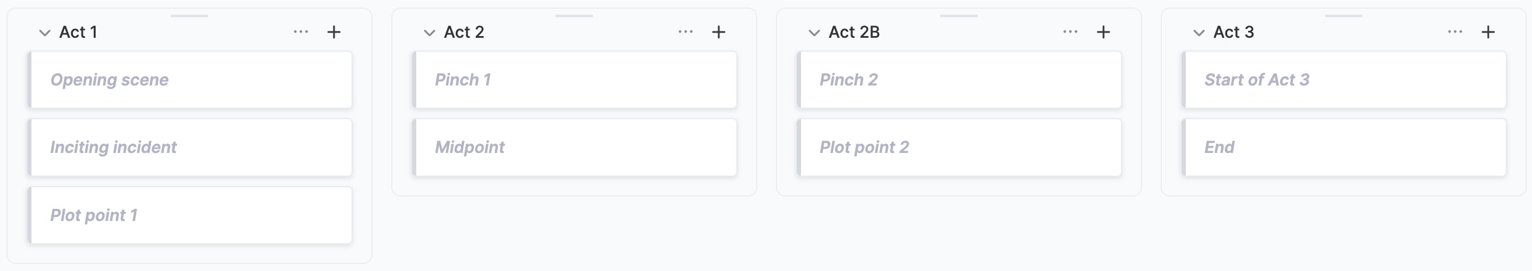
Task: Collapse the Act 1 column
Action: [45, 33]
